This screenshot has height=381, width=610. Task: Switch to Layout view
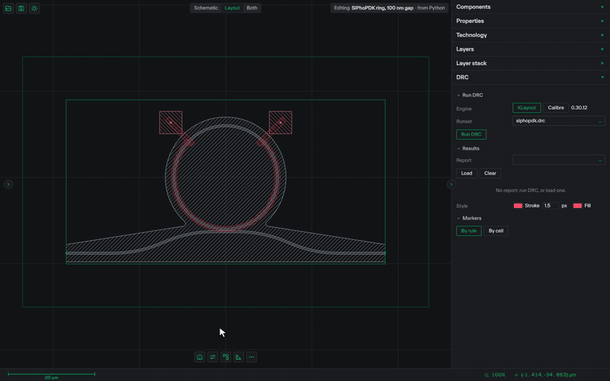coord(233,8)
